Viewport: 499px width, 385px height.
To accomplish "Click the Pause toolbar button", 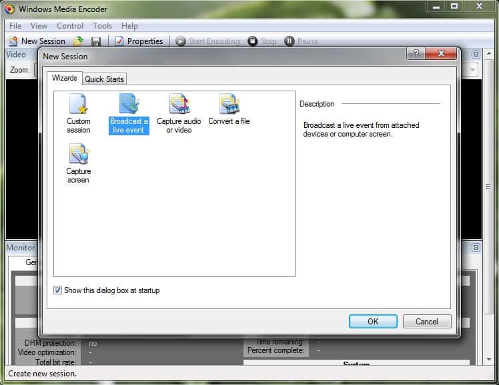I will coord(301,41).
